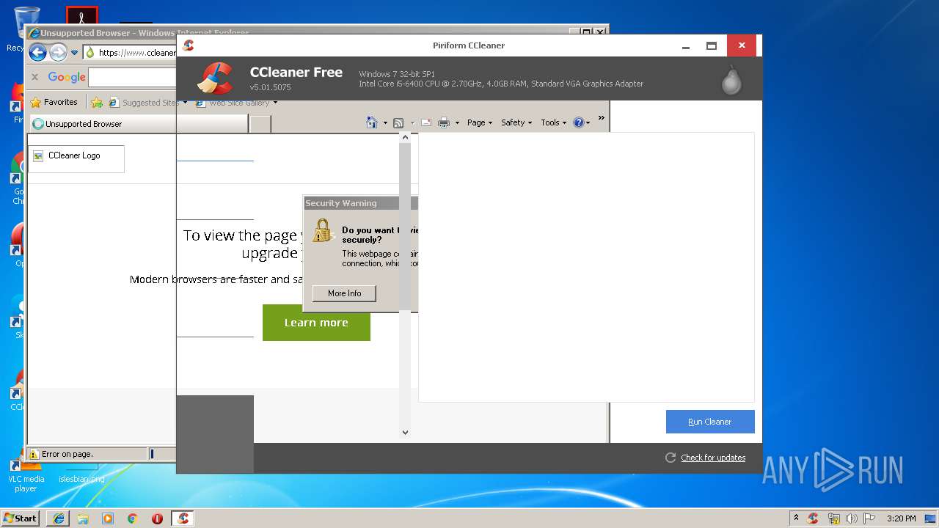
Task: Click the Error on page warning icon
Action: (34, 454)
